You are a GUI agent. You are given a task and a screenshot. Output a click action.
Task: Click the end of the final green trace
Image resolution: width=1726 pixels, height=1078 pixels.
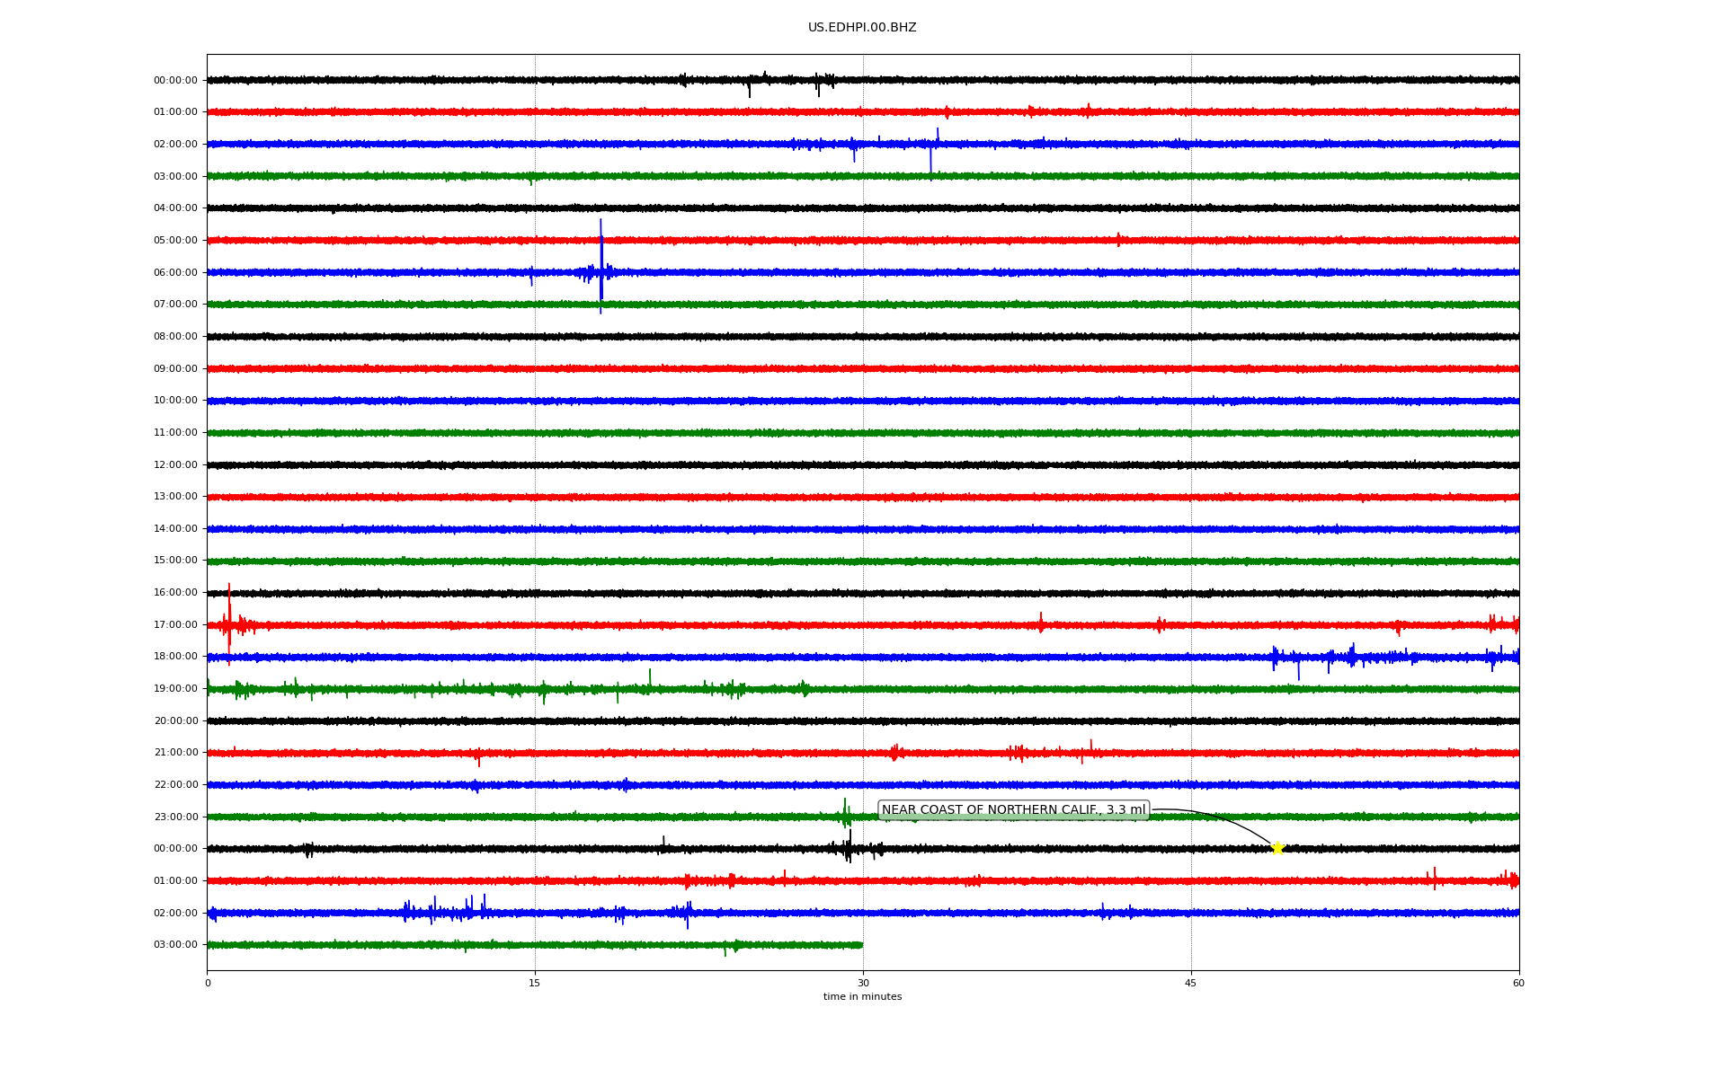coord(861,945)
